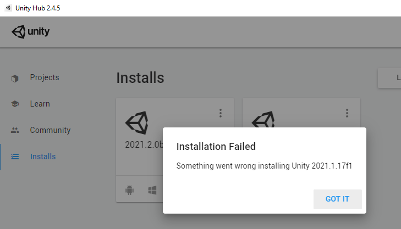This screenshot has height=229, width=401.
Task: Click the Community people icon
Action: click(15, 130)
